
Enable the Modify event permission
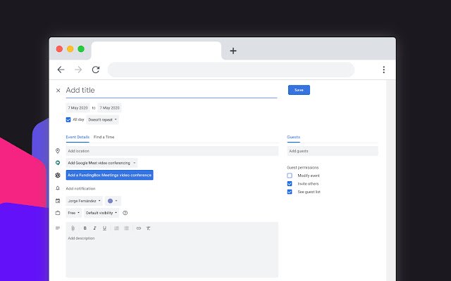(290, 176)
